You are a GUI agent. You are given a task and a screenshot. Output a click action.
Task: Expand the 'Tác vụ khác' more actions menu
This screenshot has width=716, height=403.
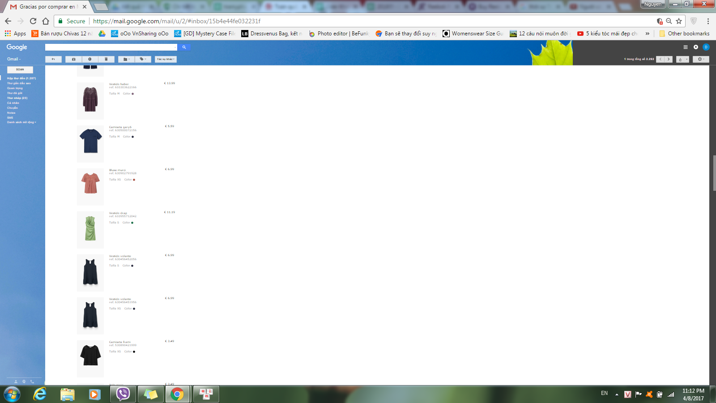coord(166,59)
